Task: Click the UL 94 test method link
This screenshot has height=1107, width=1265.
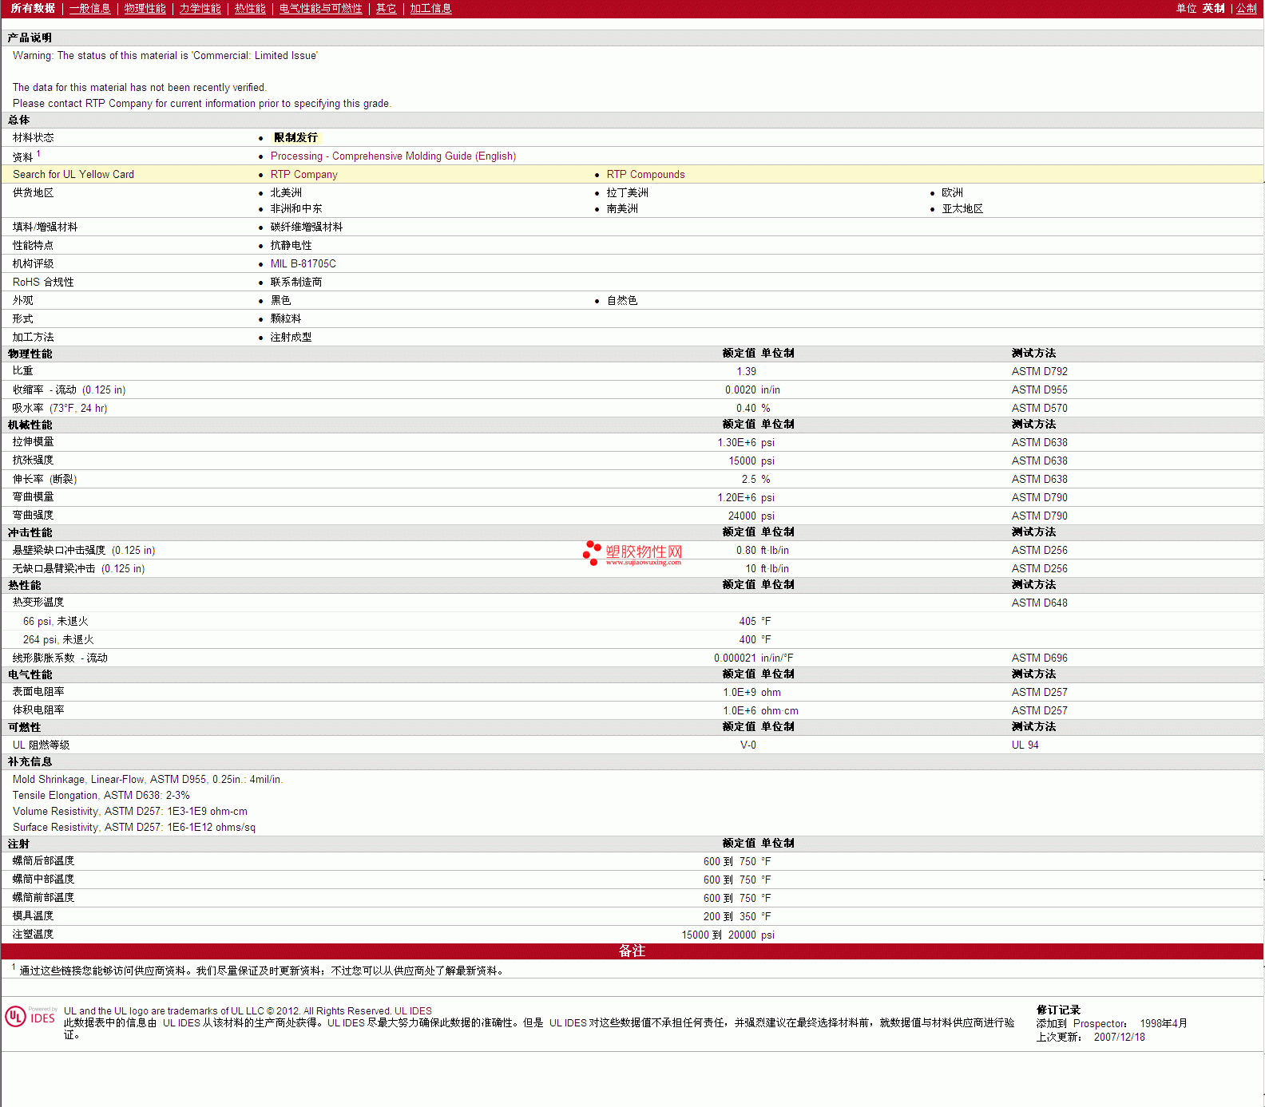Action: [x=1025, y=745]
